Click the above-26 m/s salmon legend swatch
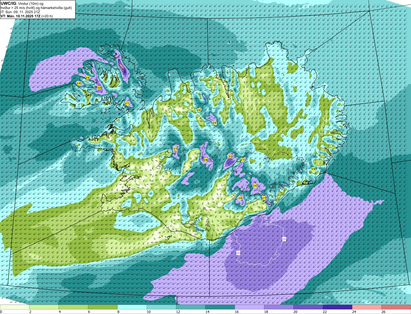 396,307
